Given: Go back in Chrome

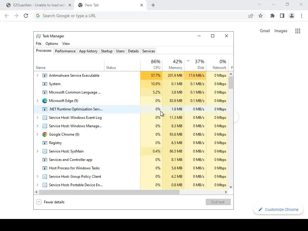Looking at the screenshot, I should click(x=7, y=16).
